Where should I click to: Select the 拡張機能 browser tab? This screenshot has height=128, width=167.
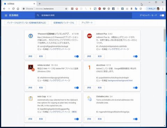pyautogui.click(x=19, y=4)
